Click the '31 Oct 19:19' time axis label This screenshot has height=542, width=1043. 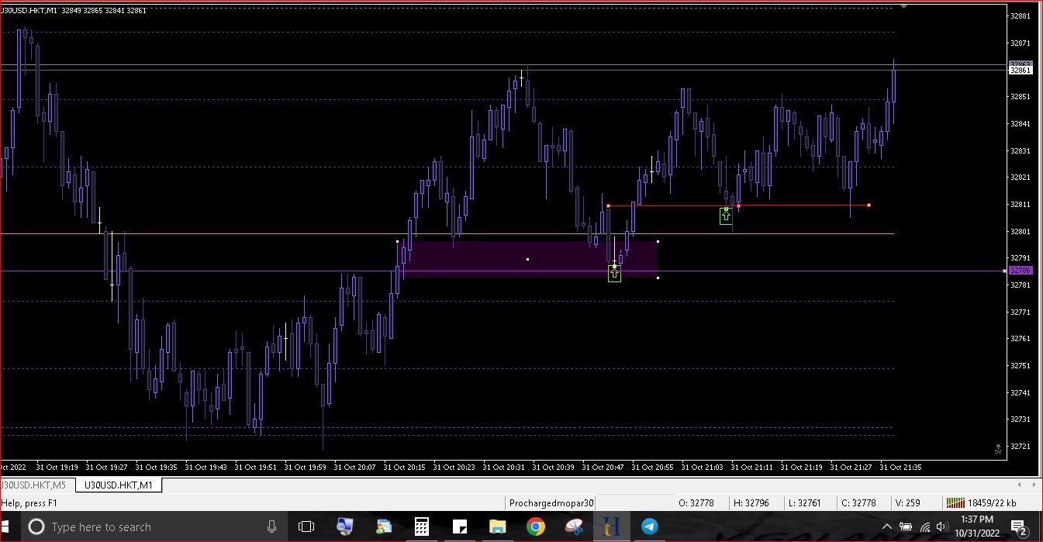tap(57, 468)
